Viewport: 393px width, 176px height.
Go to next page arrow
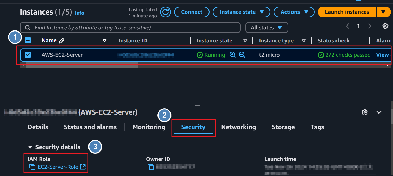pos(370,26)
